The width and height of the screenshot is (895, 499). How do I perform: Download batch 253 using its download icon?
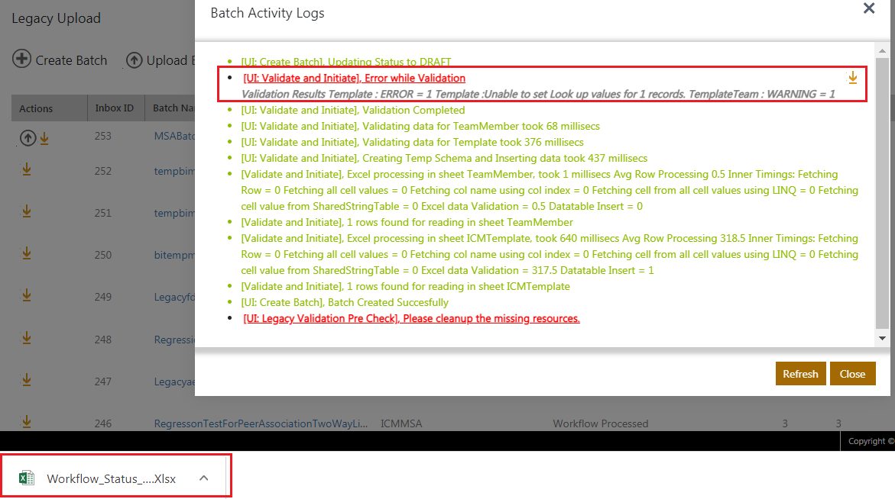(44, 138)
